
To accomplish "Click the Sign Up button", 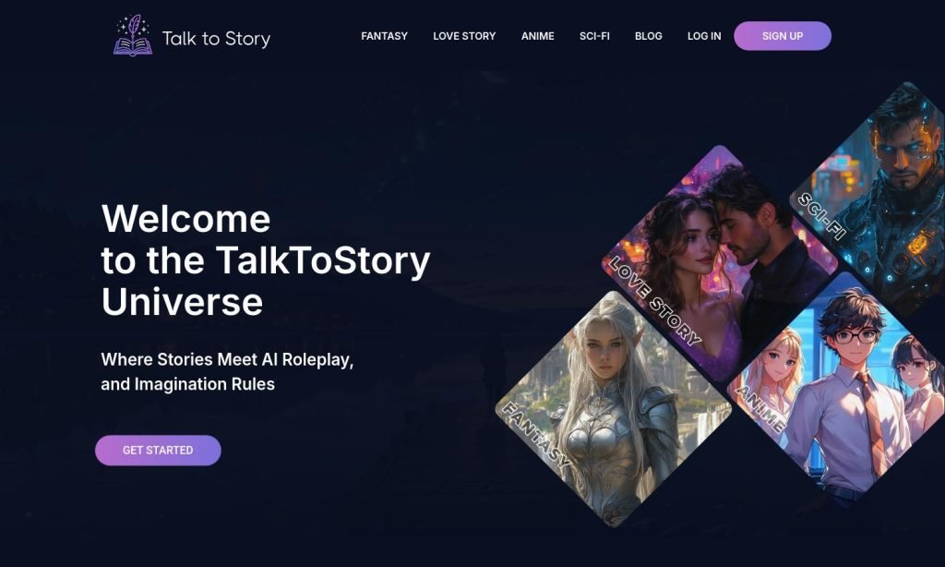I will (x=783, y=36).
